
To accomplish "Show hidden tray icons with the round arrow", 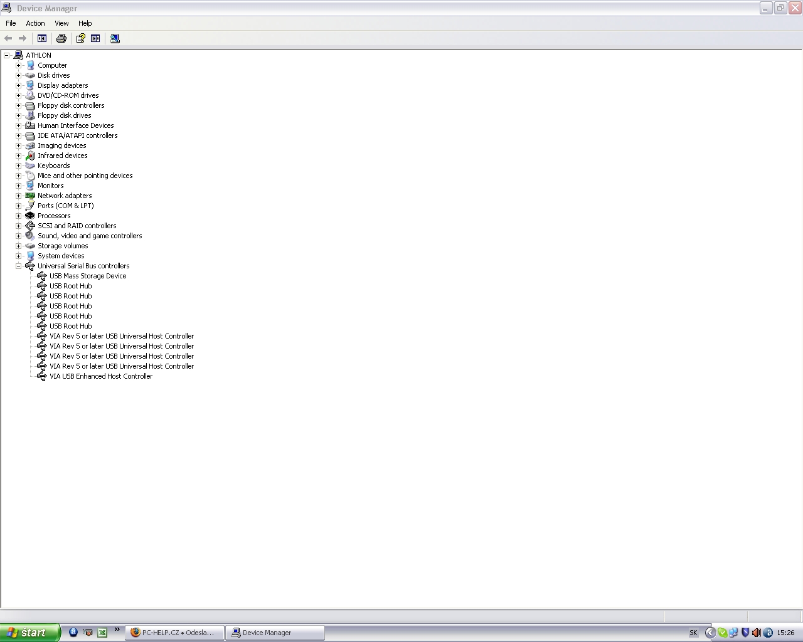I will pyautogui.click(x=710, y=633).
